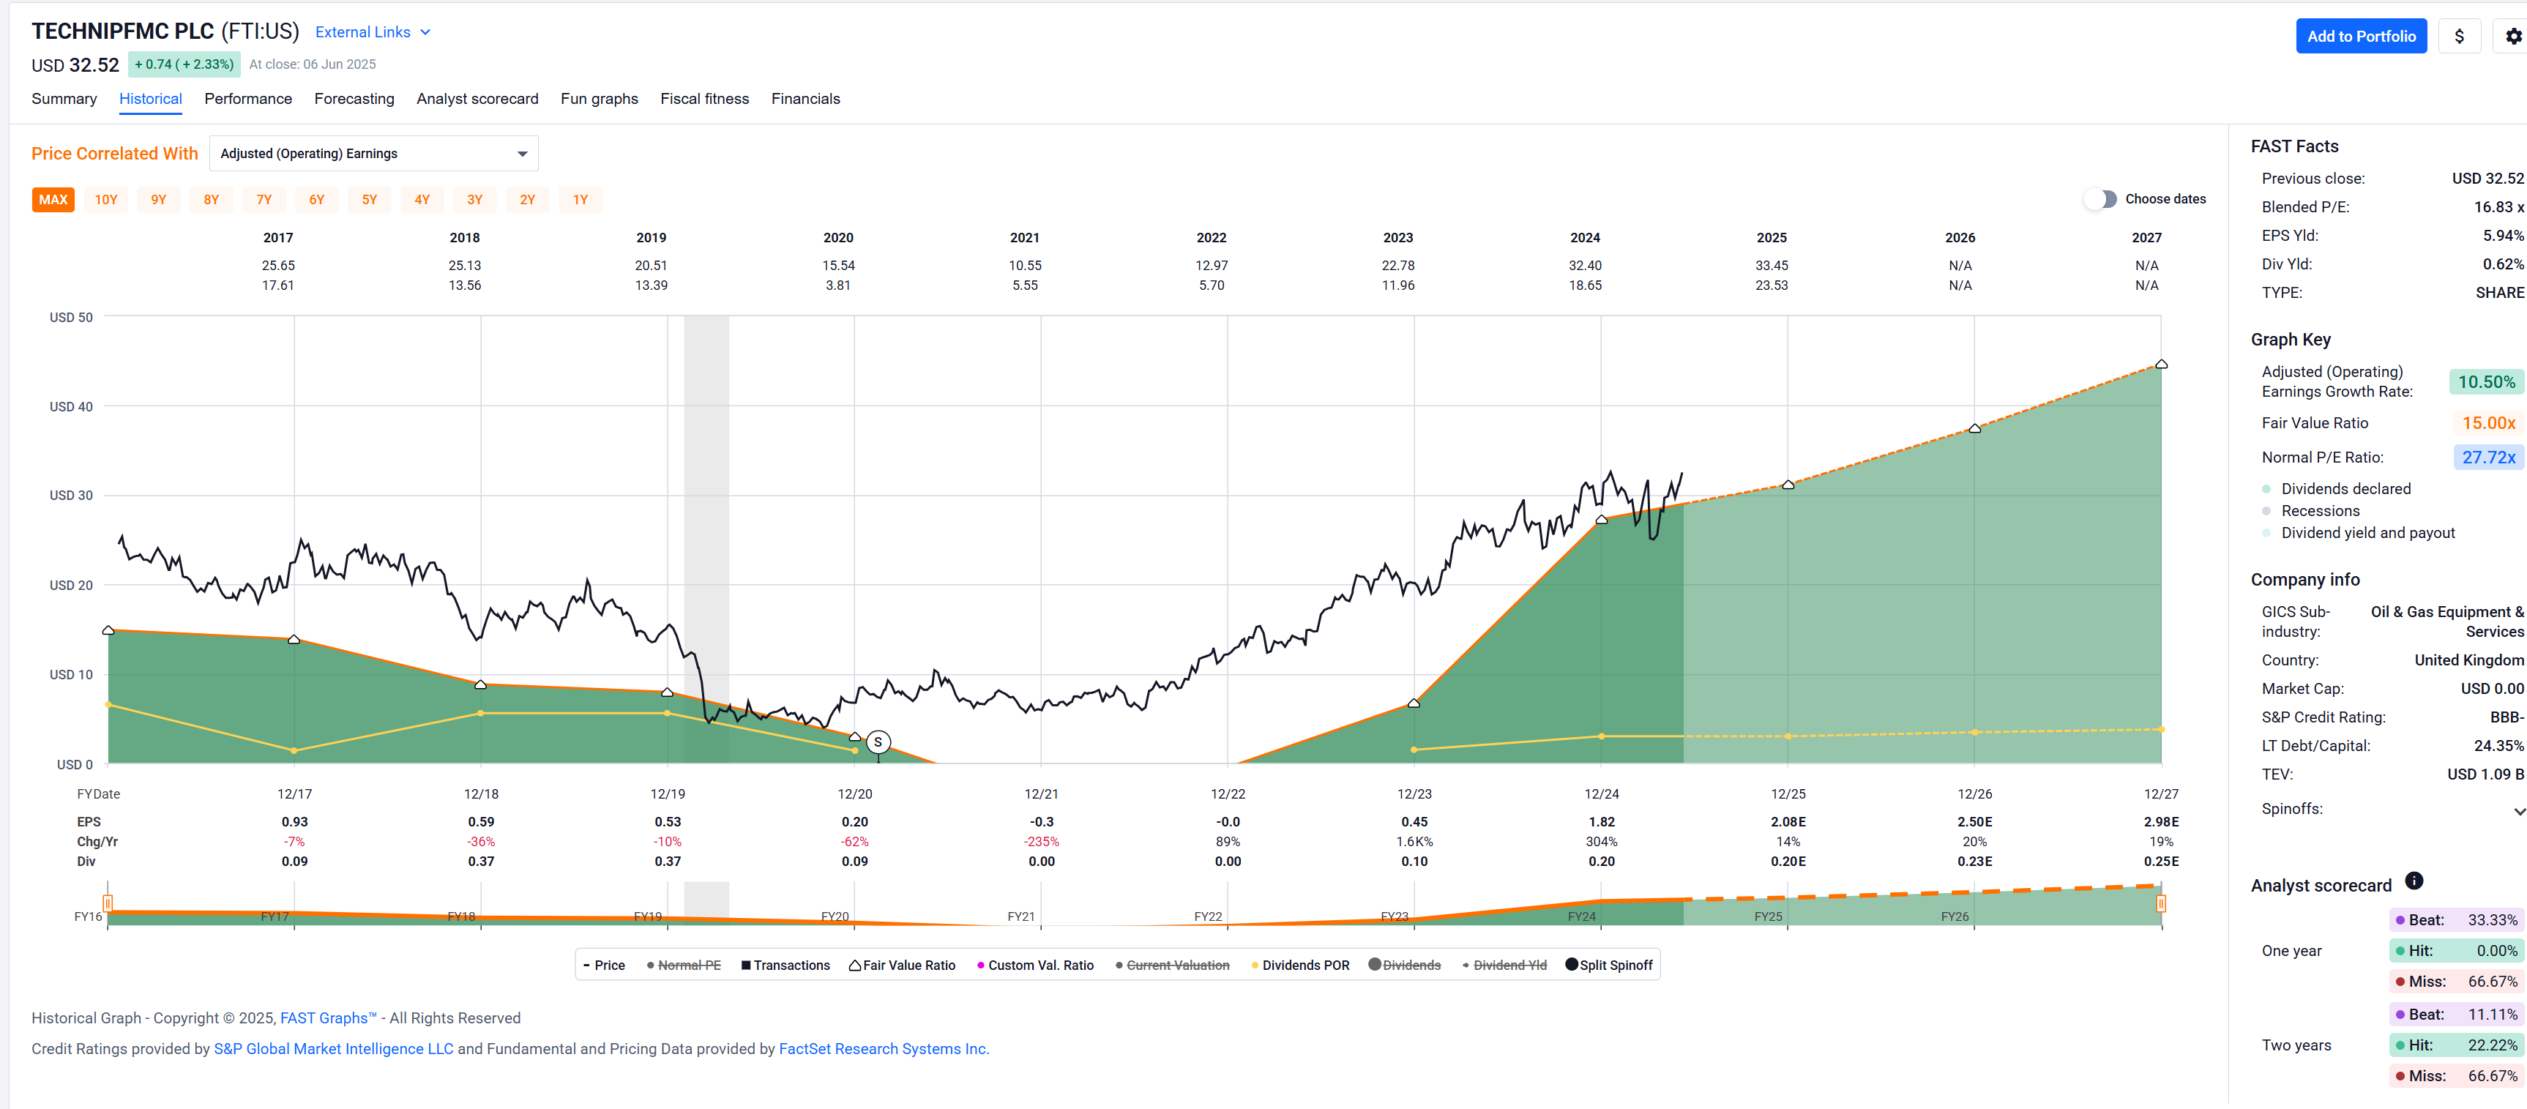The image size is (2527, 1109).
Task: Toggle Price series in the legend
Action: tap(604, 965)
